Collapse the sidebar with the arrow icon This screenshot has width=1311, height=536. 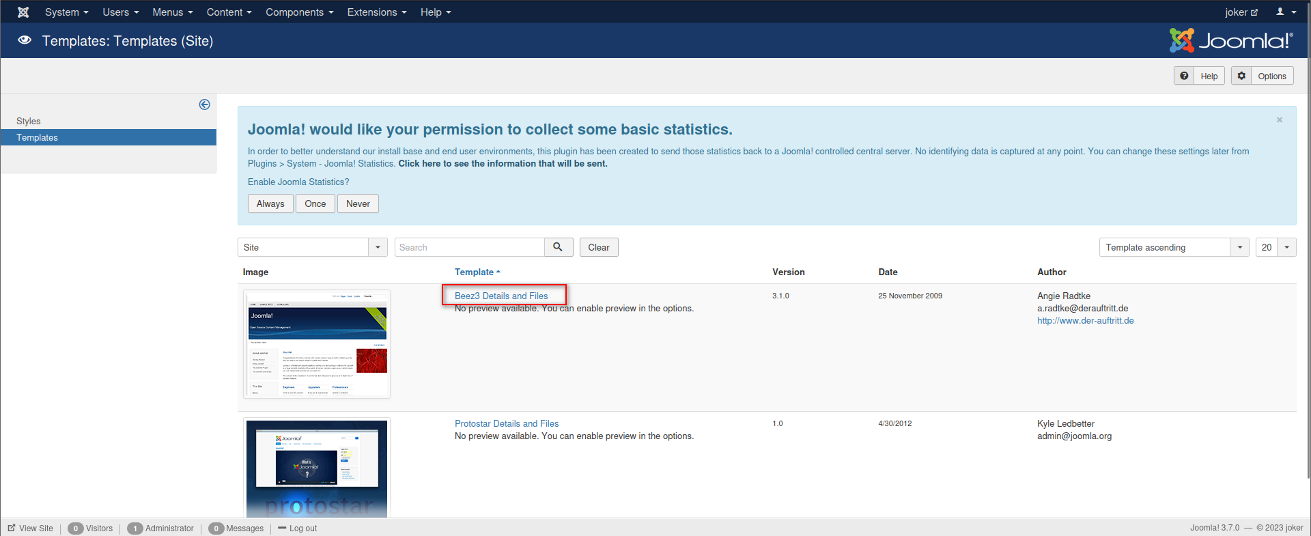[x=204, y=104]
